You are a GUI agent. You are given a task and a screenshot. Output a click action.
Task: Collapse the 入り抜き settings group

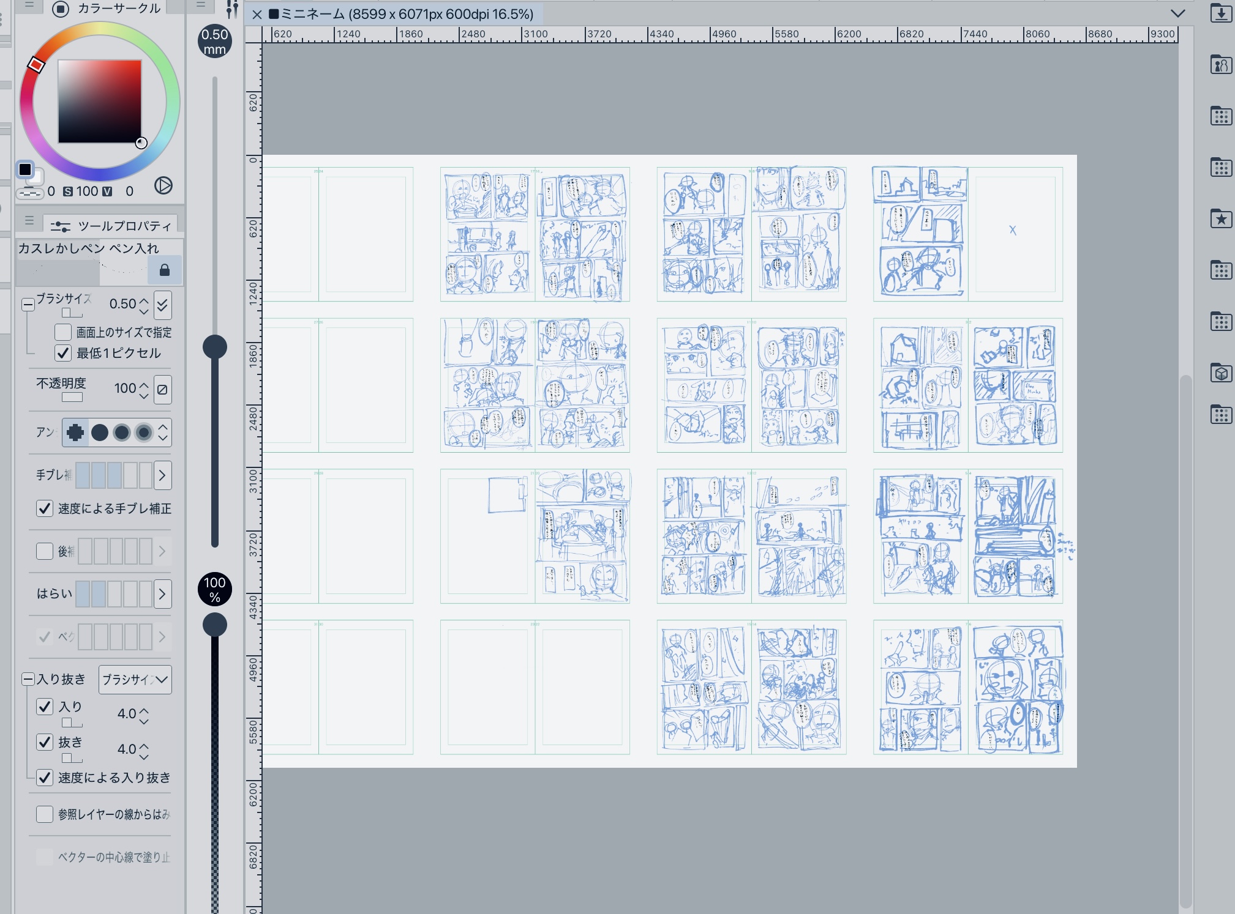pos(28,679)
